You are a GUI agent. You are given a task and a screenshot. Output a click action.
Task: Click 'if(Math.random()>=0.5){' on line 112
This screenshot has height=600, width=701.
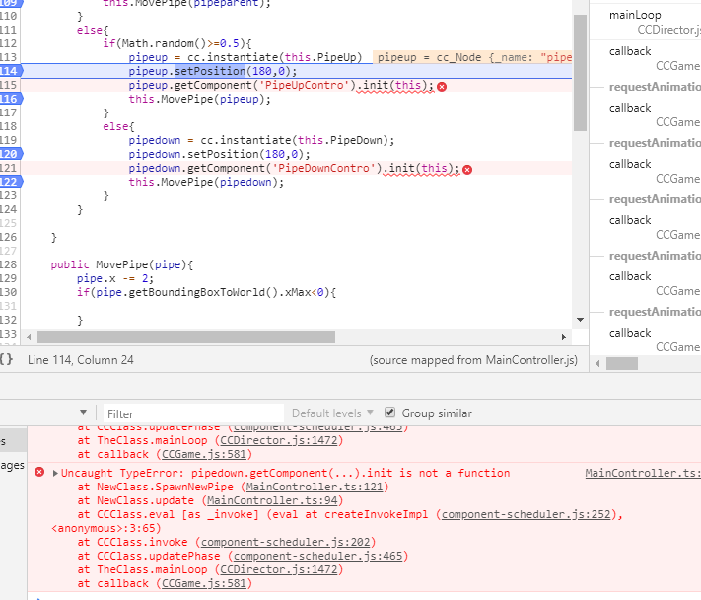coord(177,43)
